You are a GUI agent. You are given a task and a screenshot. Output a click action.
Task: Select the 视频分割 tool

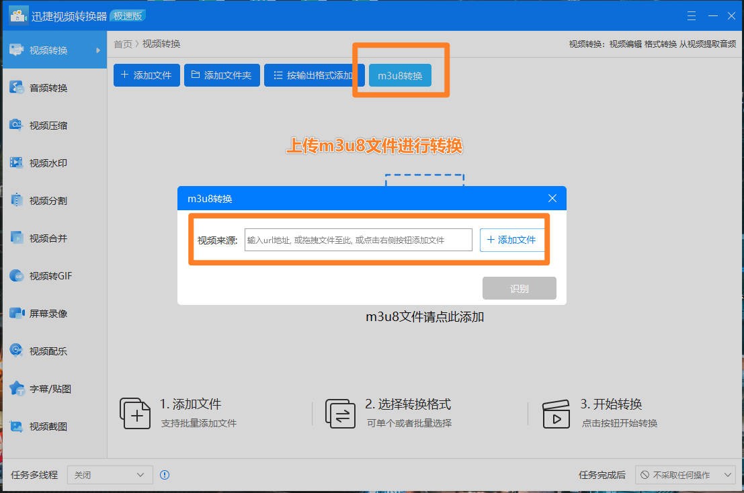(50, 199)
